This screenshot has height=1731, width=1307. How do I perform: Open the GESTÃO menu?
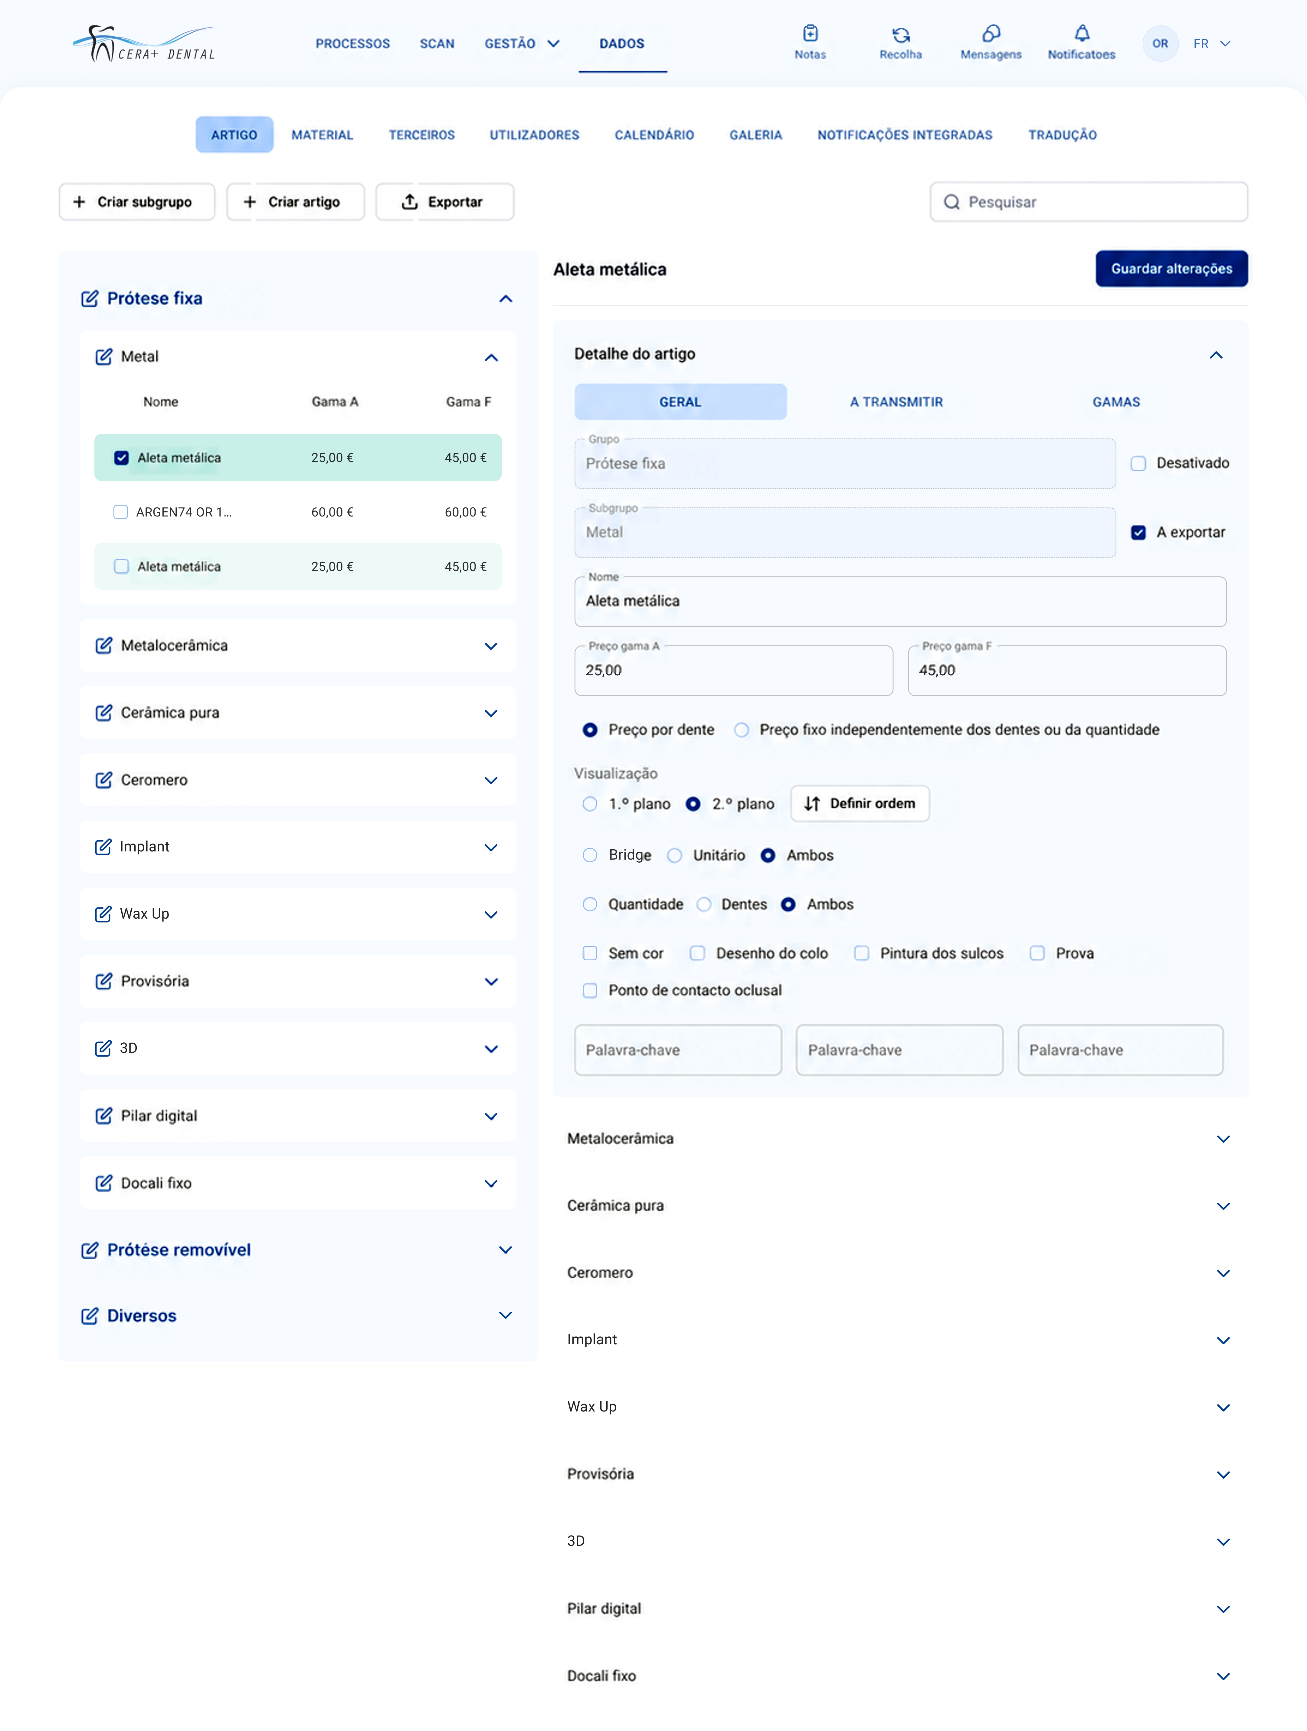pyautogui.click(x=522, y=44)
